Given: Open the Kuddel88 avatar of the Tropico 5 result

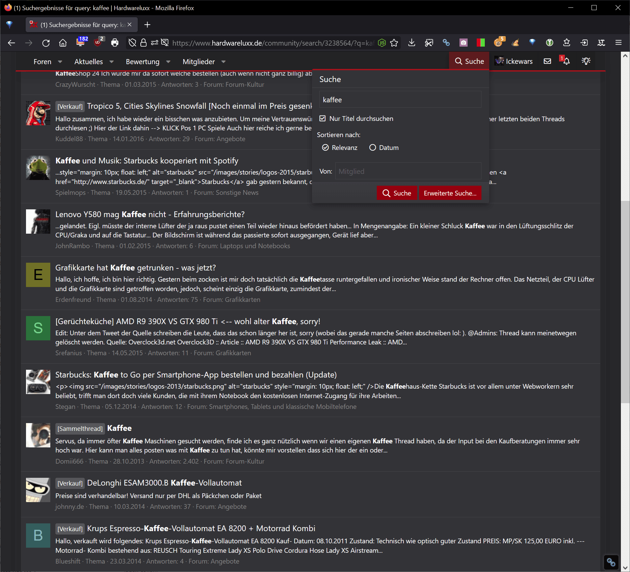Looking at the screenshot, I should click(x=38, y=113).
